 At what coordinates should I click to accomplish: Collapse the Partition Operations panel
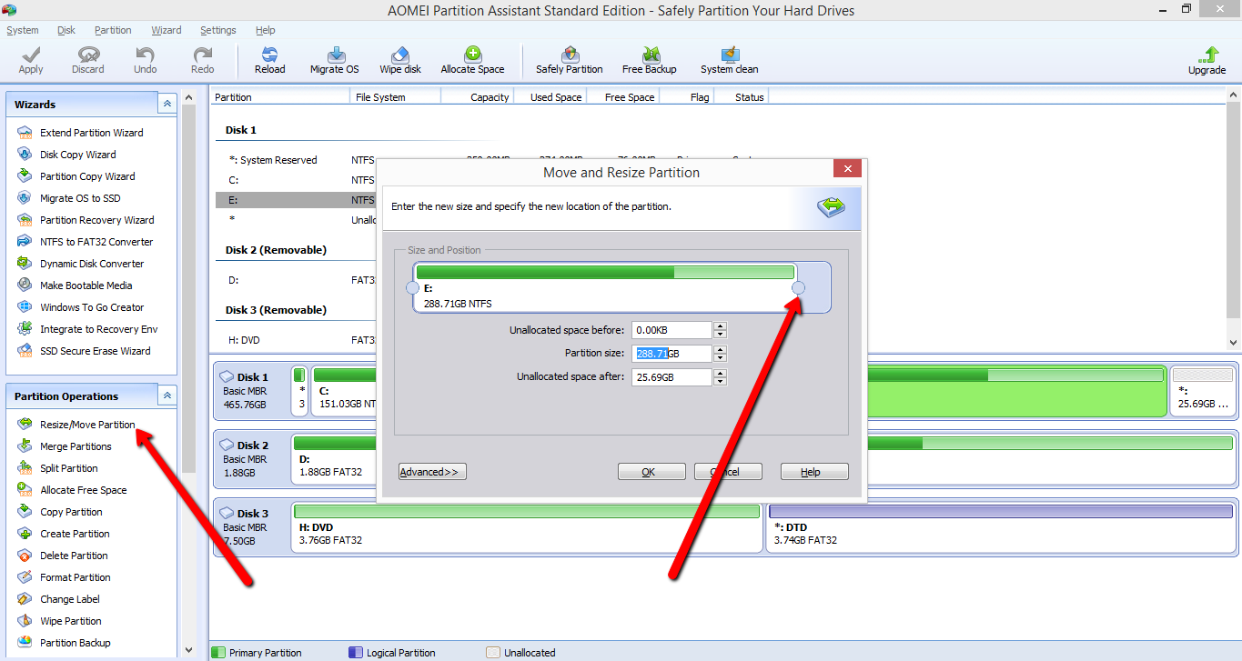167,396
